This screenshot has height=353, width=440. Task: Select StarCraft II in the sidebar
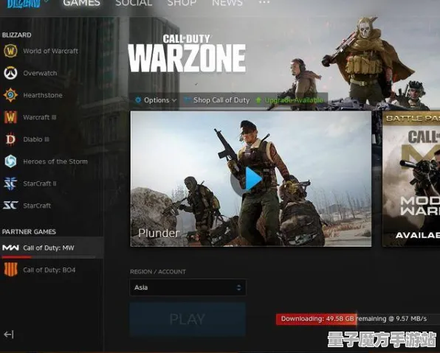52,184
